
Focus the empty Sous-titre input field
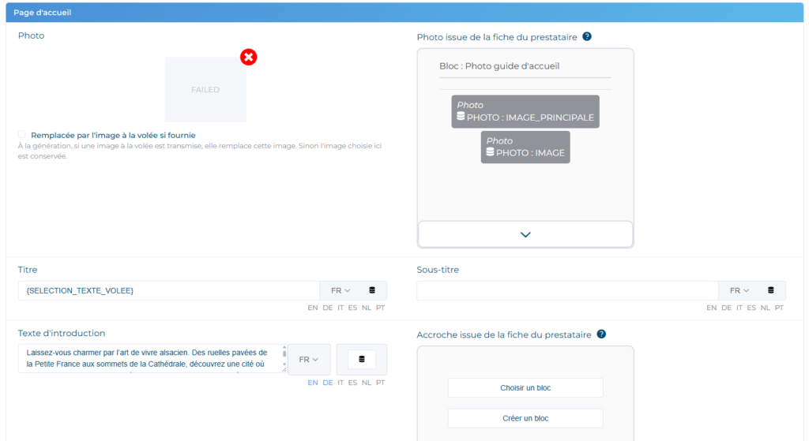pyautogui.click(x=567, y=290)
